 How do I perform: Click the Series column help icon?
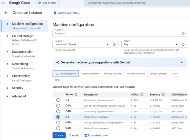tap(76, 94)
